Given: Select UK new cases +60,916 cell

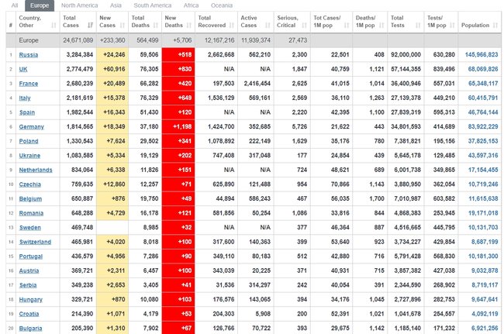Looking at the screenshot, I should tap(112, 70).
